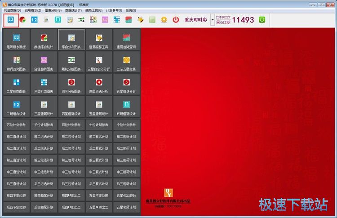This screenshot has width=337, height=218.
Task: Open the 组三分析图表 tile
Action: [71, 84]
